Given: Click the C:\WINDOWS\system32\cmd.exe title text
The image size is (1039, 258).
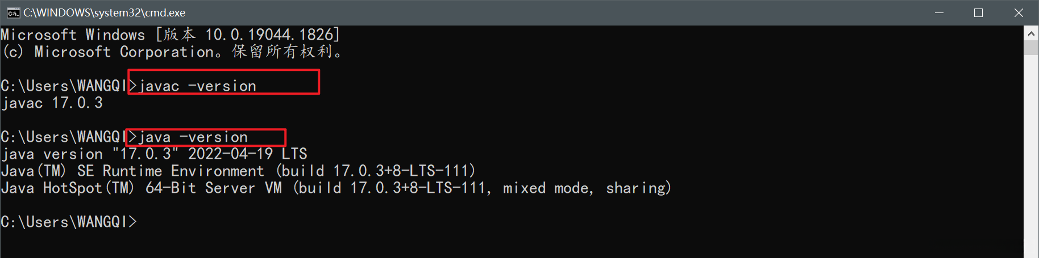Looking at the screenshot, I should (104, 12).
